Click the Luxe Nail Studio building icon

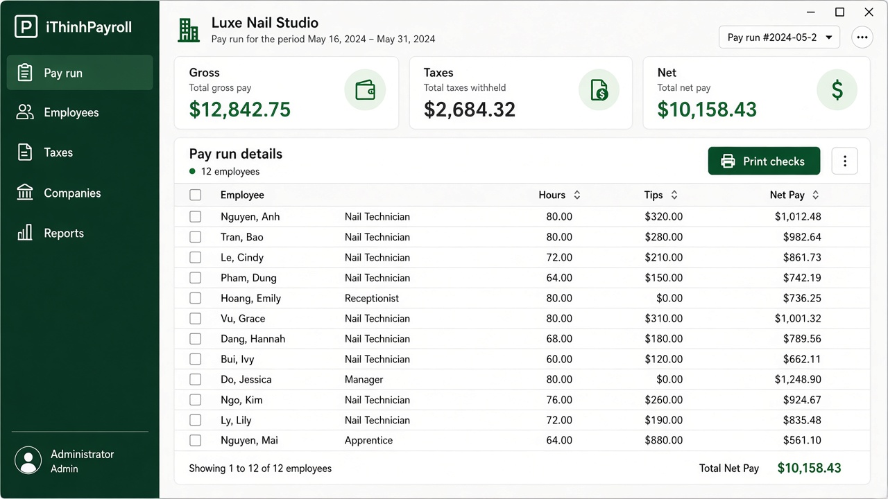point(189,30)
